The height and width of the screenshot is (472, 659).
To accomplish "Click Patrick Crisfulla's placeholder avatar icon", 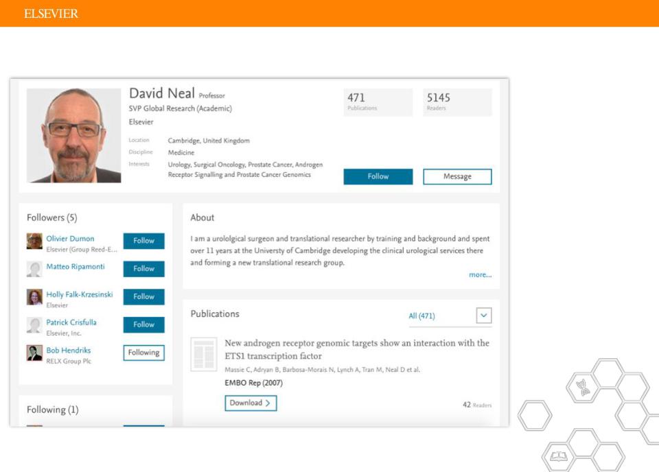I will 34,325.
